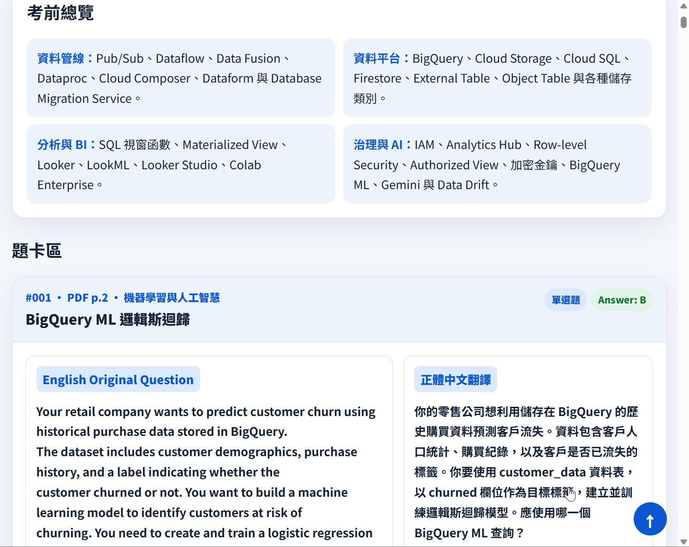The width and height of the screenshot is (689, 547).
Task: Click the scrollbar up arrow
Action: [683, 6]
